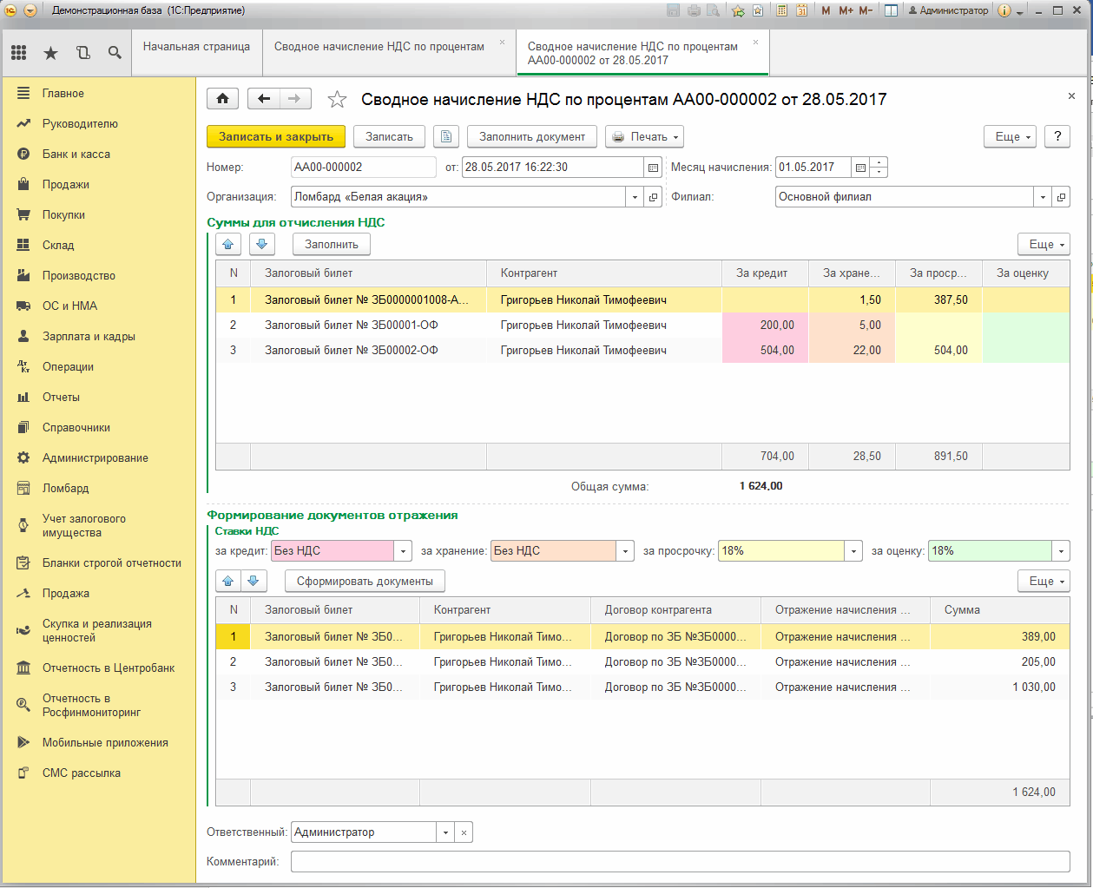The width and height of the screenshot is (1093, 888).
Task: Expand the 'за оценку' VAT rate dropdown
Action: (x=1061, y=551)
